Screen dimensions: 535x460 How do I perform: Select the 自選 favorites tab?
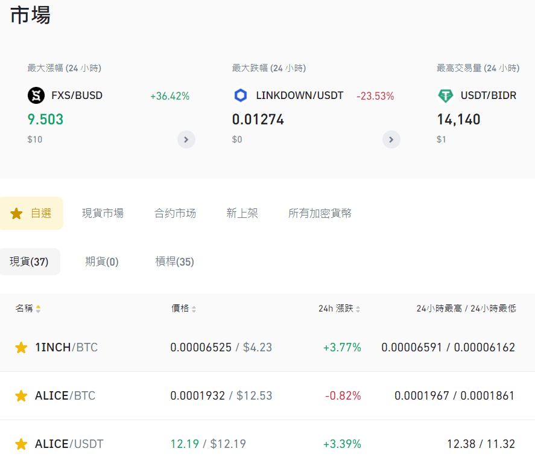31,214
